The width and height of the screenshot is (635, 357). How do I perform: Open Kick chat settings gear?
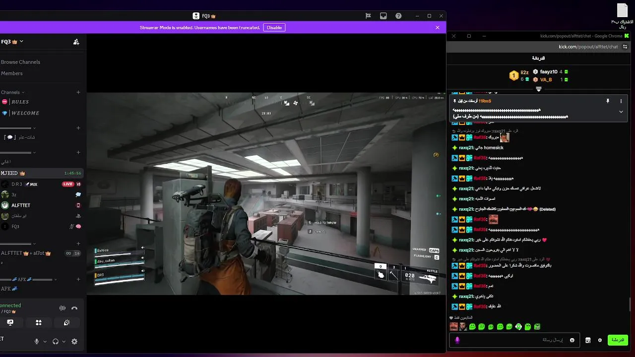click(600, 340)
